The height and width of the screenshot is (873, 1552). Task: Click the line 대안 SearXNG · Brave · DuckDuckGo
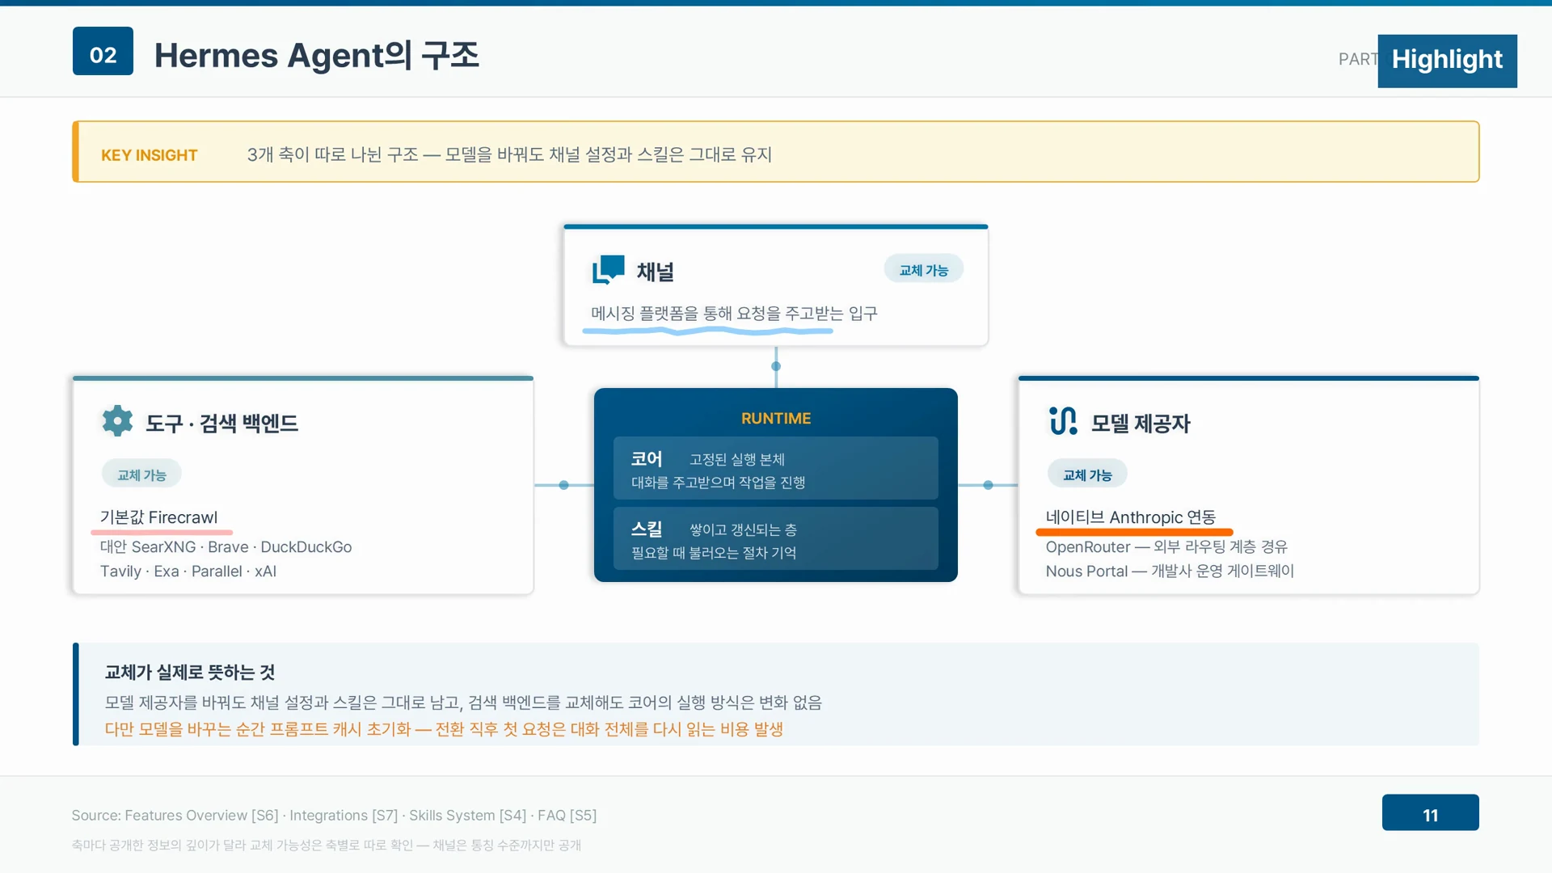(x=226, y=547)
